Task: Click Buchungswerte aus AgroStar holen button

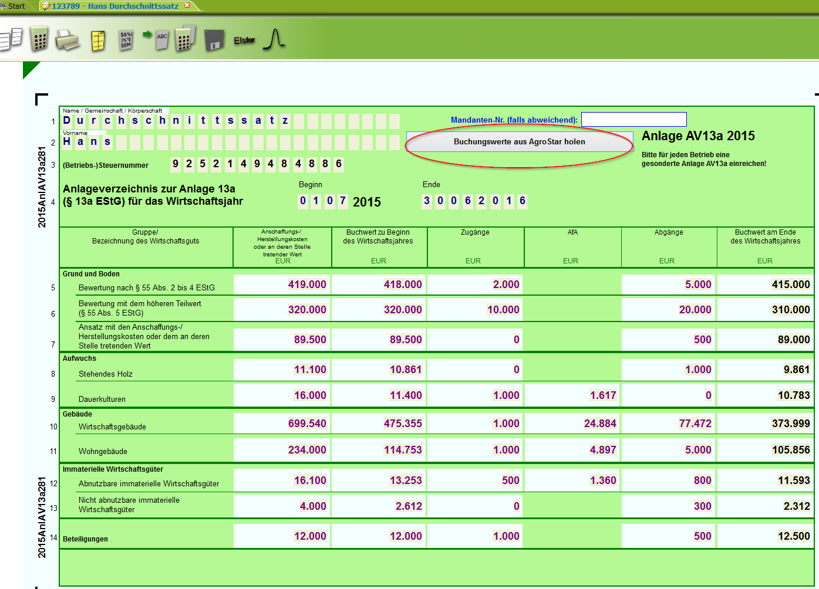Action: click(x=519, y=141)
